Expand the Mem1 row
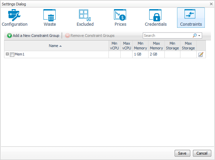This screenshot has height=160, width=215. [7, 54]
